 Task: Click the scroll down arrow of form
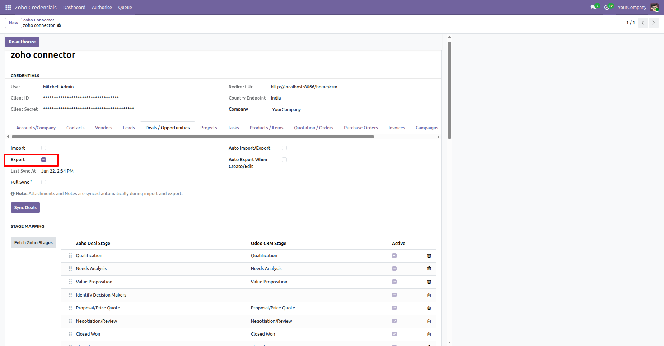click(449, 343)
